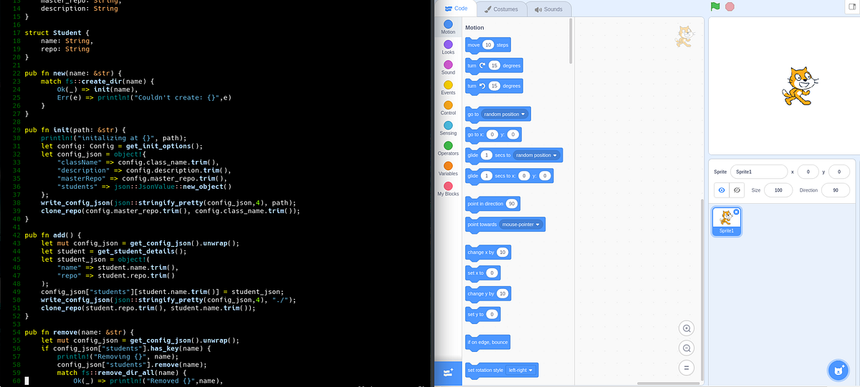860x387 pixels.
Task: Click 'match fs::create_dir(name) {' in editor
Action: click(x=97, y=81)
